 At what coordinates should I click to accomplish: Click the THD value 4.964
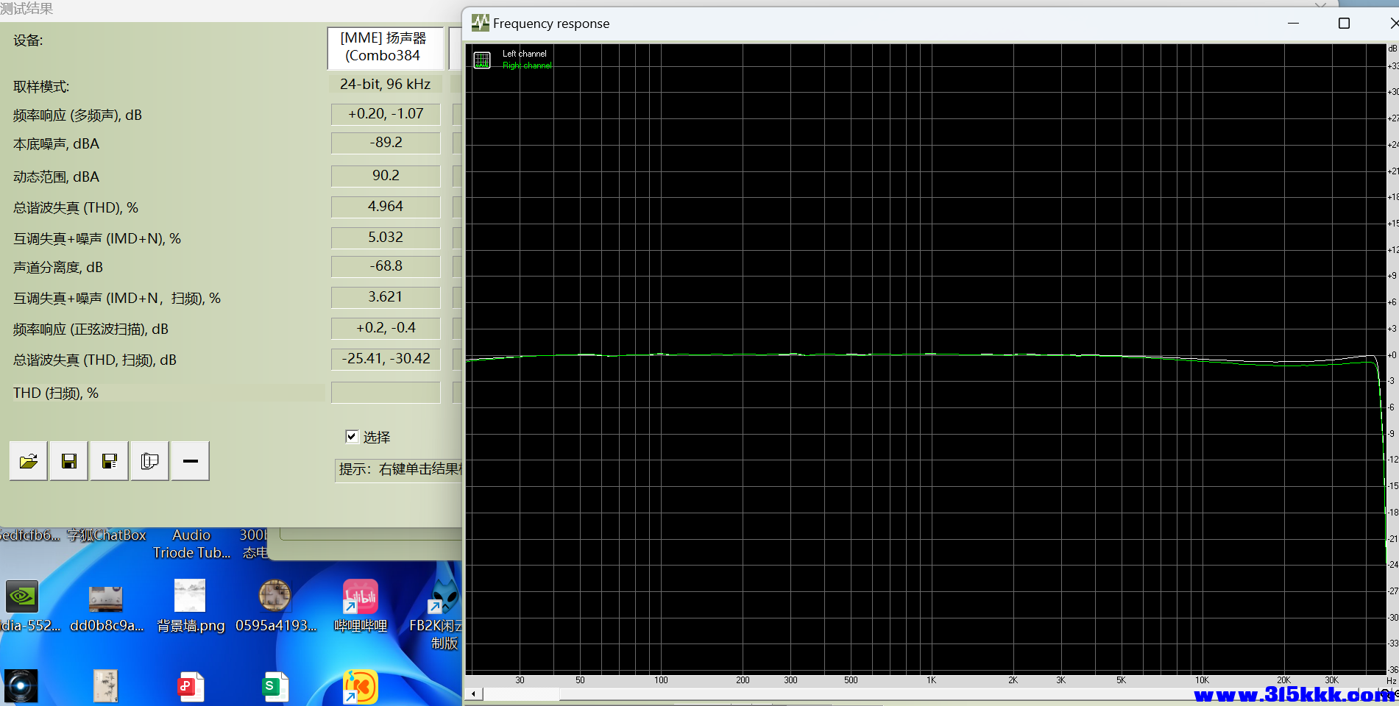[386, 207]
